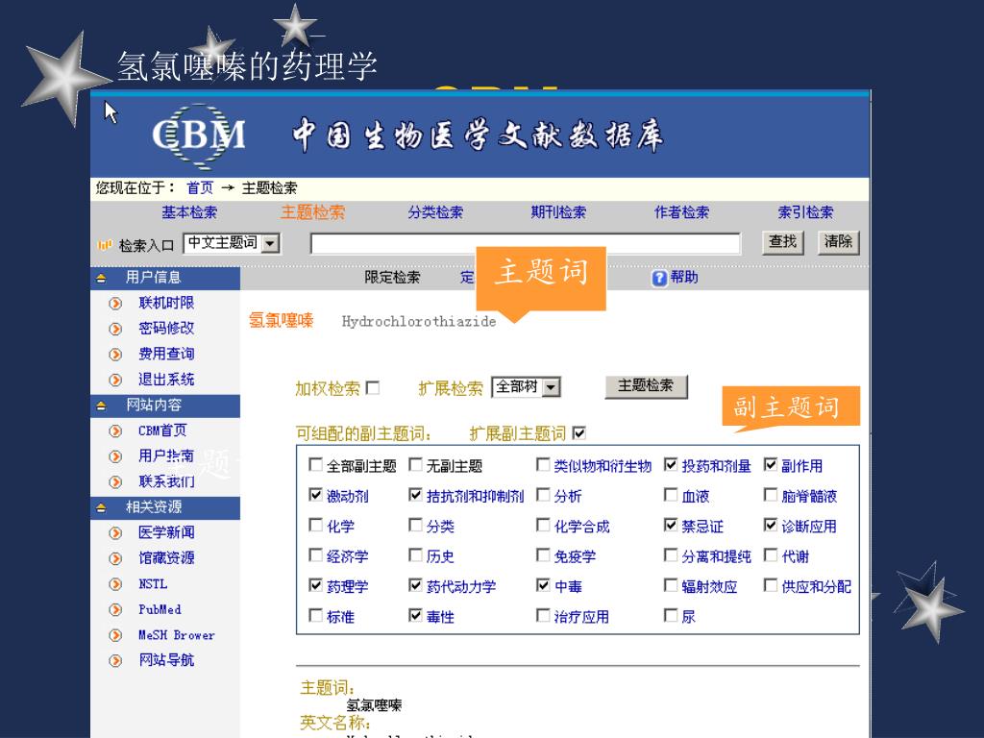Image resolution: width=984 pixels, height=738 pixels.
Task: Open the 首页 breadcrumb link
Action: [x=200, y=187]
